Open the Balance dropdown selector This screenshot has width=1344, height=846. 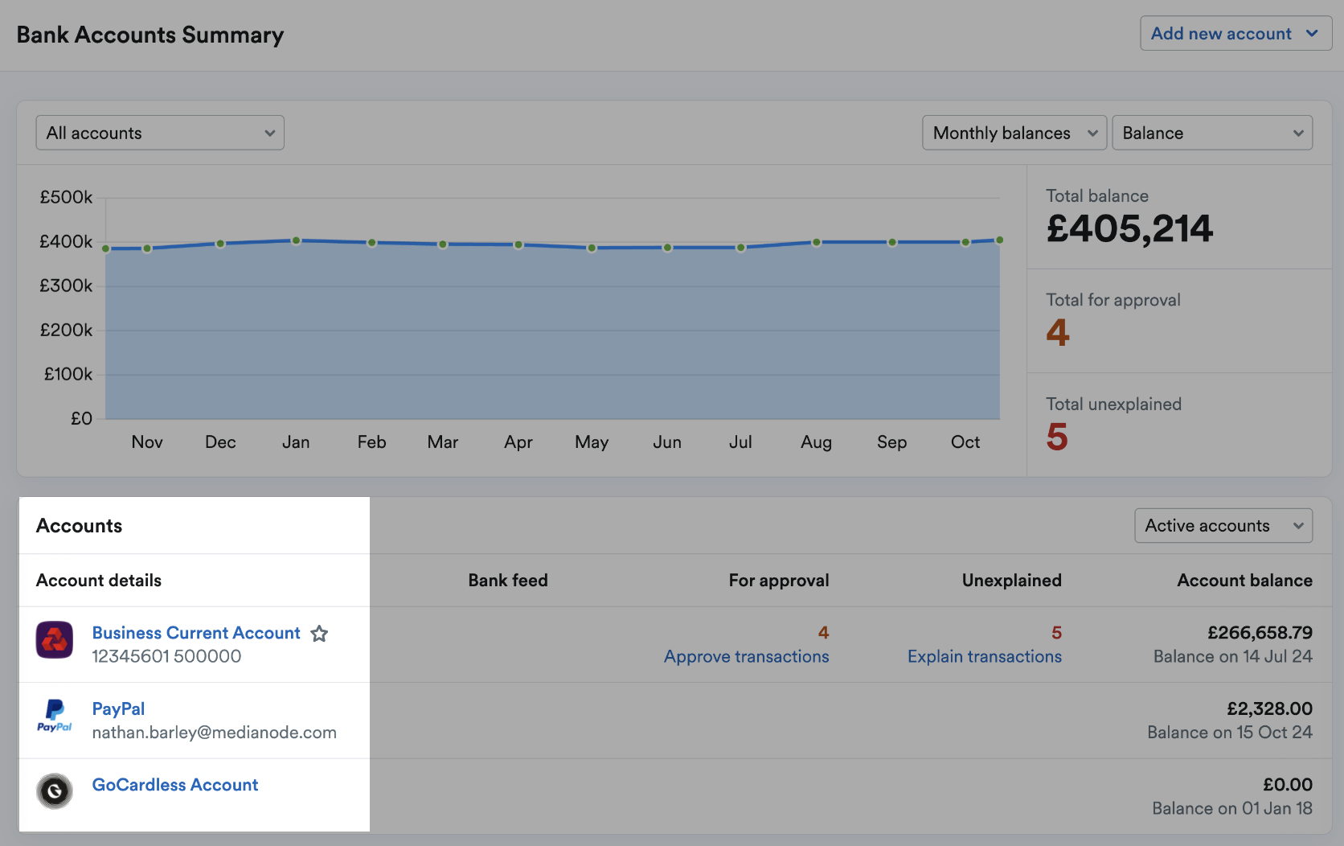pos(1211,133)
